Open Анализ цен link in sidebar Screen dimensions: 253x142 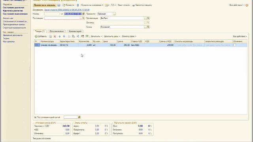pos(8,18)
